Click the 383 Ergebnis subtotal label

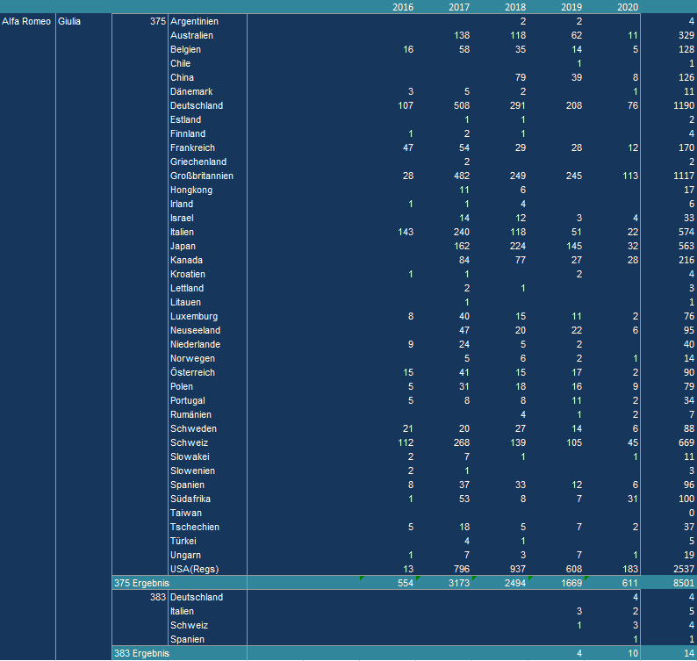(141, 653)
